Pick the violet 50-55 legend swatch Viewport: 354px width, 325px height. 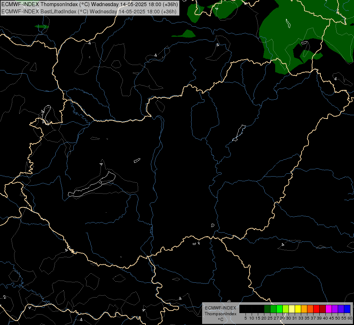click(x=341, y=309)
